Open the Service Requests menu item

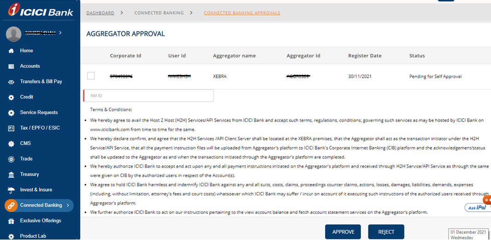[x=39, y=112]
